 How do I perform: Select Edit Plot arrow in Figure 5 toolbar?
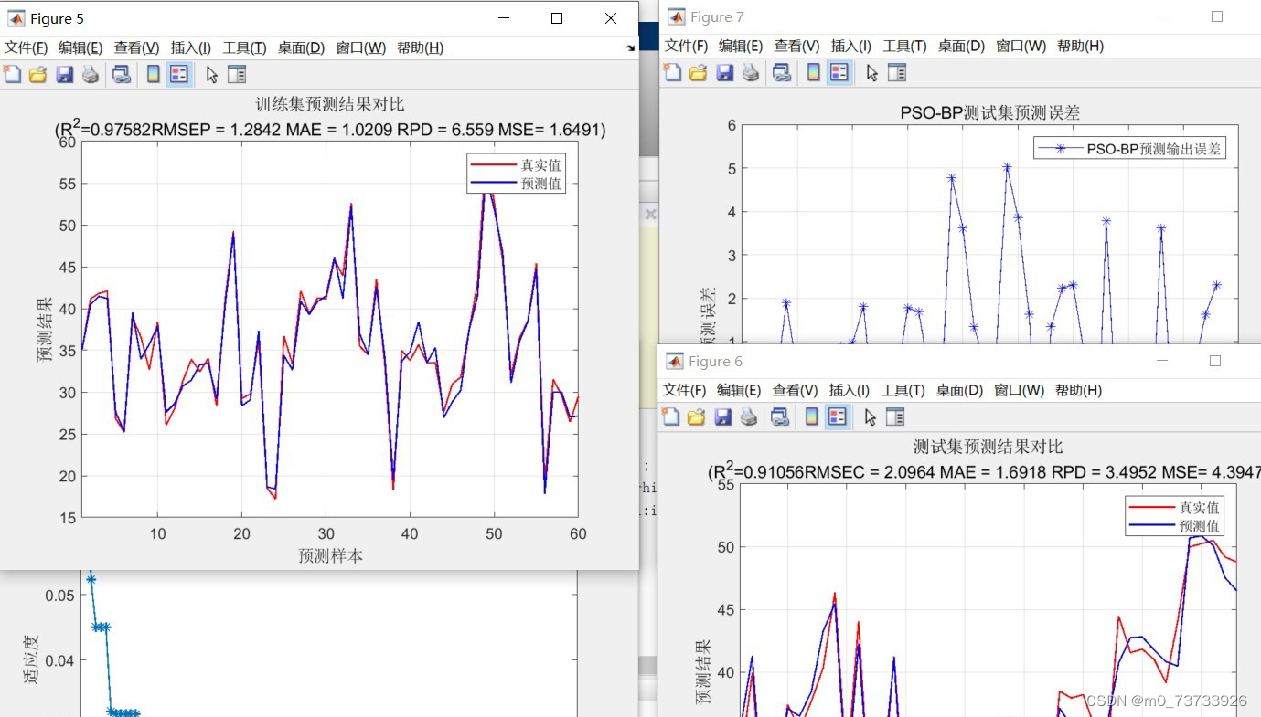tap(211, 74)
